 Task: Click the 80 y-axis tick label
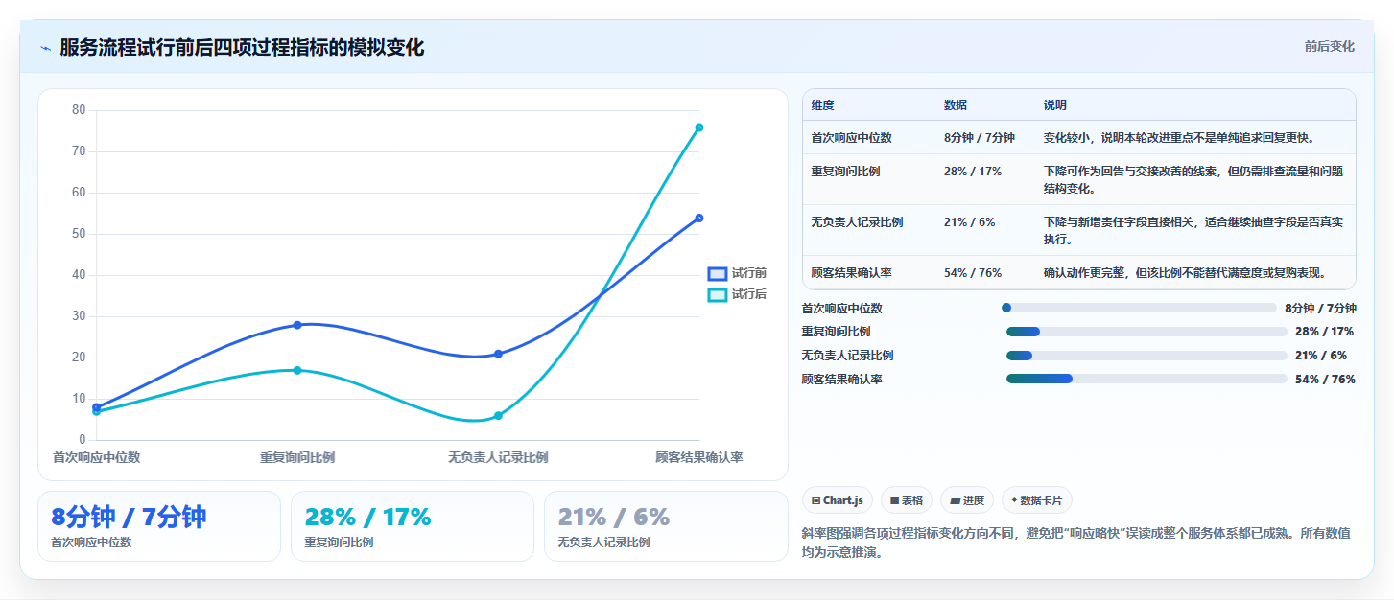tap(80, 110)
